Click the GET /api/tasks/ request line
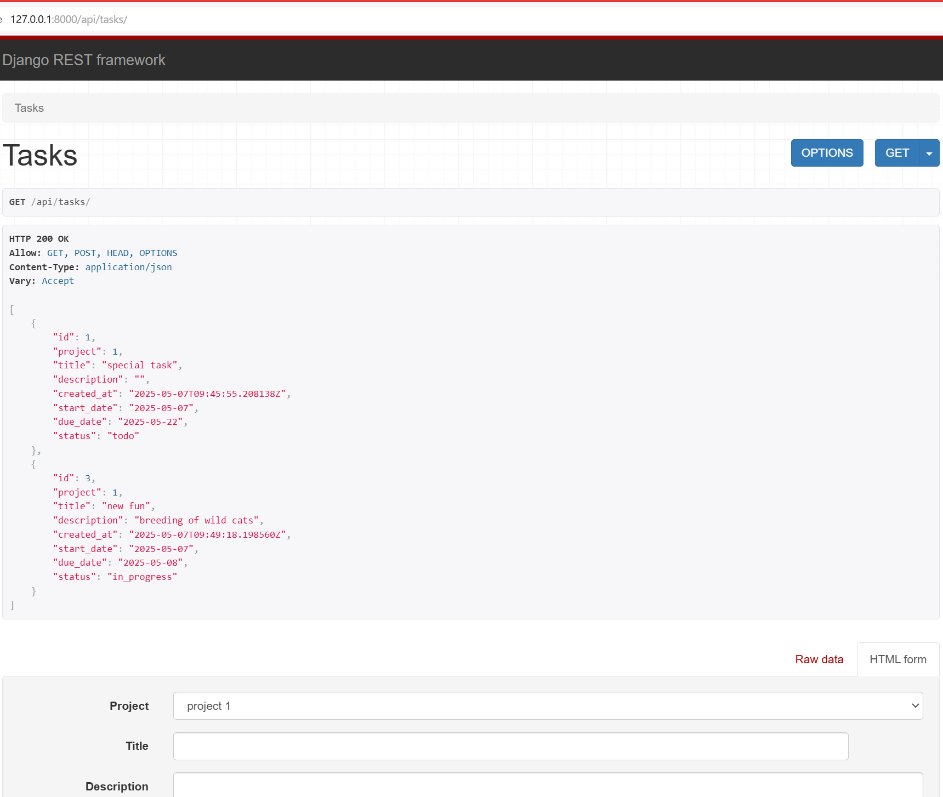This screenshot has width=943, height=797. click(49, 202)
